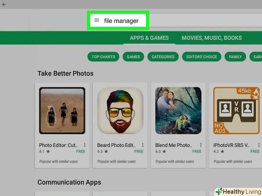Open options menu for iPhotoVR SBS
The width and height of the screenshot is (262, 196).
pos(259,145)
